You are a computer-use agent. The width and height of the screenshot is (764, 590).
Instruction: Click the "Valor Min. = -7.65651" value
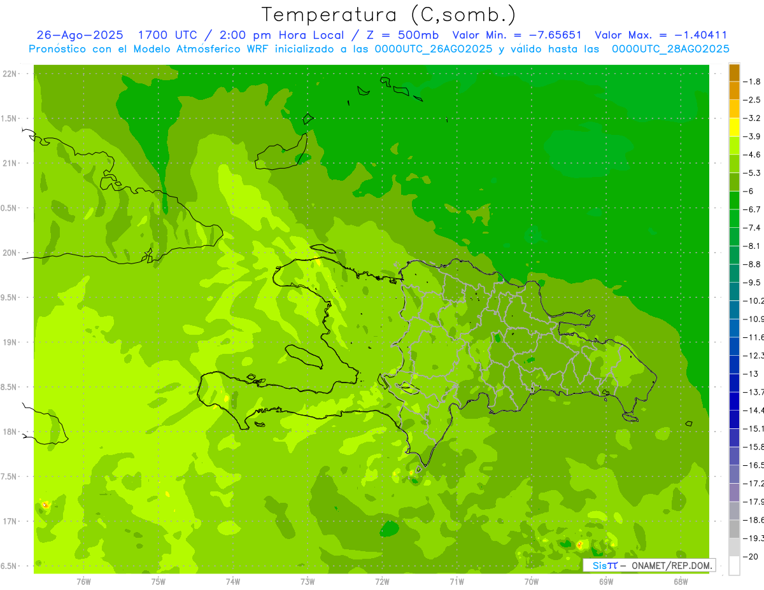516,35
